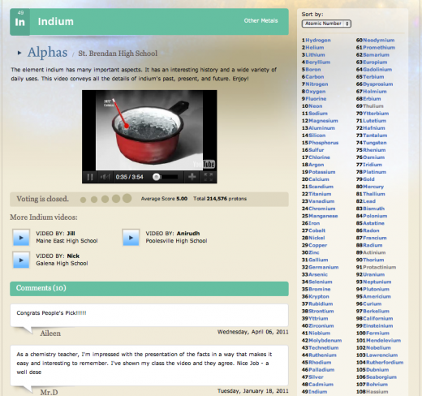This screenshot has height=396, width=422.
Task: Toggle fullscreen on the video player
Action: (x=208, y=177)
